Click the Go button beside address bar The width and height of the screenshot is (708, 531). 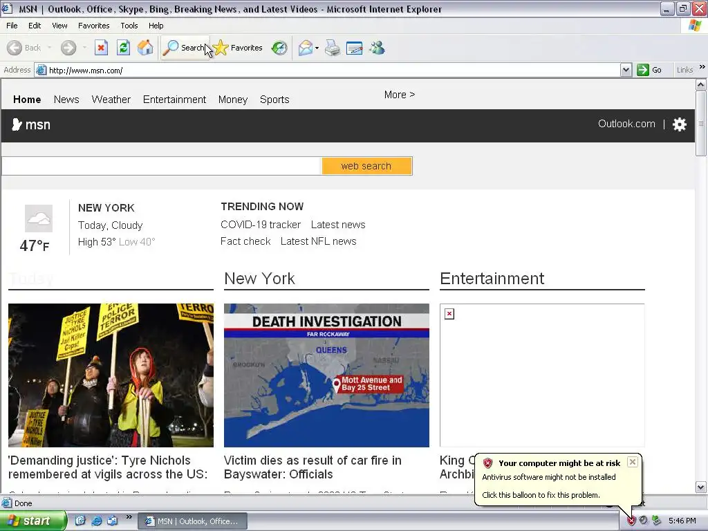[649, 70]
